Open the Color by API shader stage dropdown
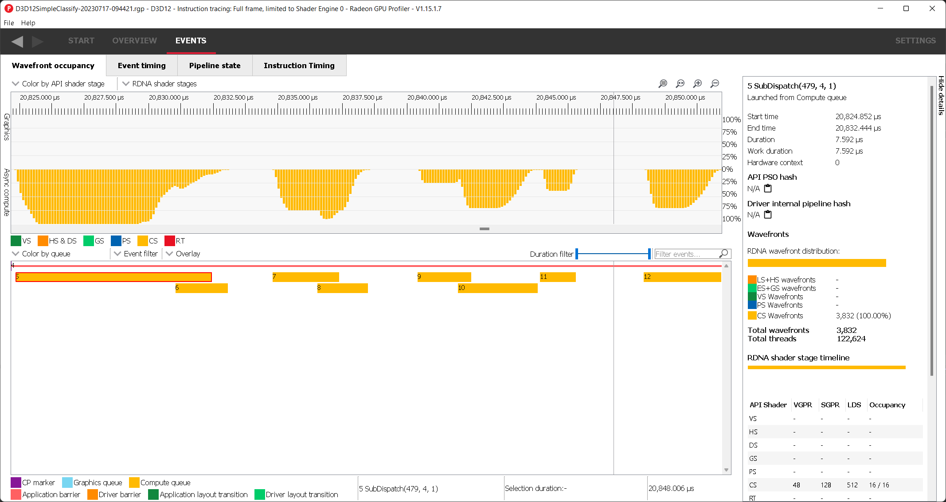 (x=59, y=84)
